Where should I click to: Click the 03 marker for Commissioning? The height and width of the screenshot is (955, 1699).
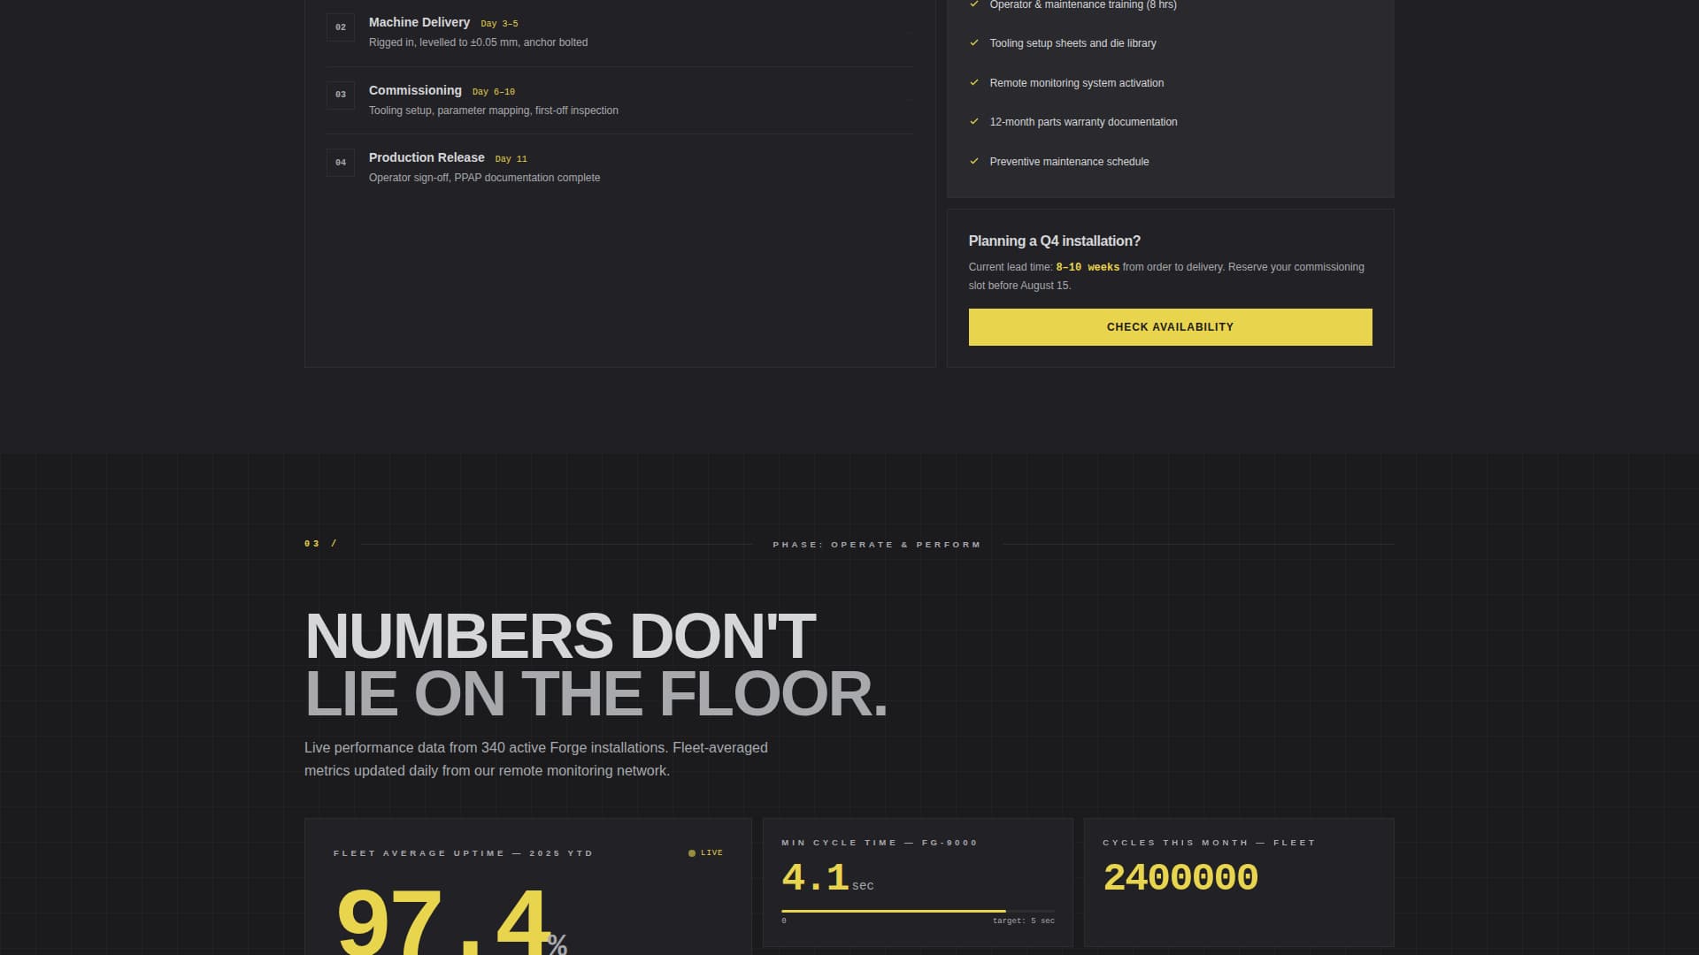point(341,95)
